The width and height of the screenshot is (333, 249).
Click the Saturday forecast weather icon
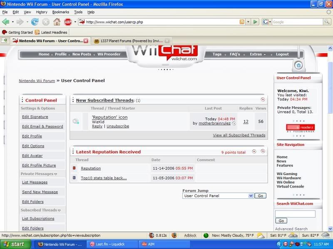pyautogui.click(x=293, y=235)
